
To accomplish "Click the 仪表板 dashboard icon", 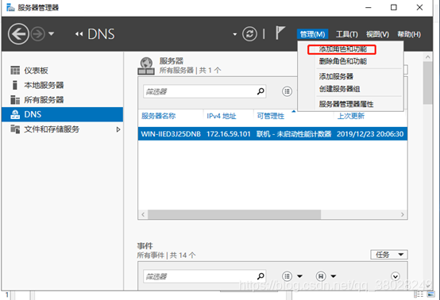I will pos(15,71).
